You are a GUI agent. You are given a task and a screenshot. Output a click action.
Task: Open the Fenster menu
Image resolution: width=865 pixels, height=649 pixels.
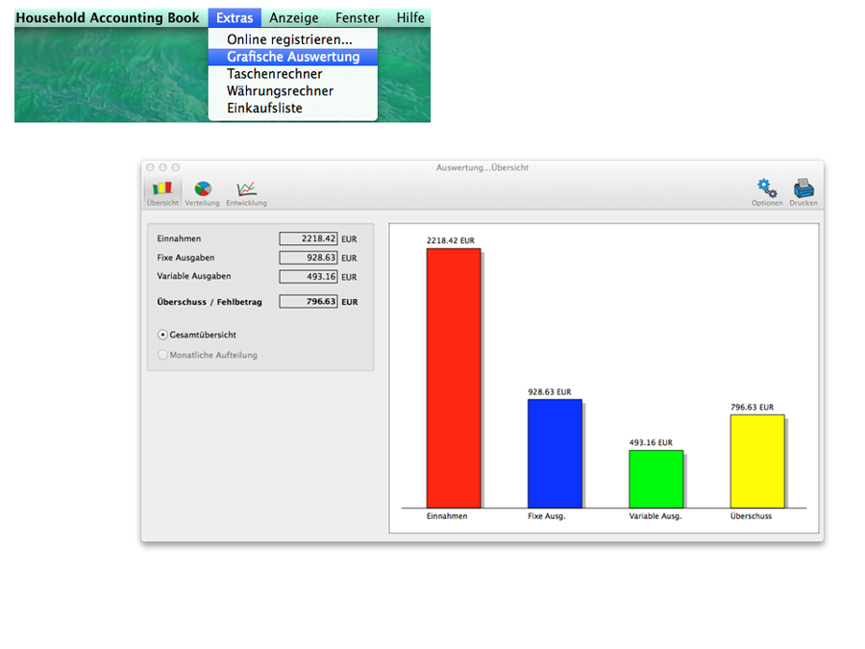[358, 18]
